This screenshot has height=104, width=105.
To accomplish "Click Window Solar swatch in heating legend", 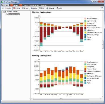I will (85, 26).
